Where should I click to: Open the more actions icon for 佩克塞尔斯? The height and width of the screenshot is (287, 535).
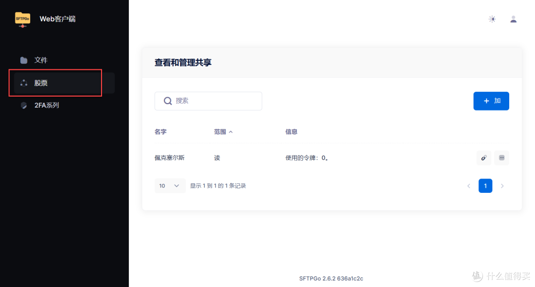point(501,158)
